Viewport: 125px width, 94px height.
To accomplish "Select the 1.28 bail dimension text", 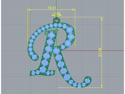I will [x=57, y=14].
